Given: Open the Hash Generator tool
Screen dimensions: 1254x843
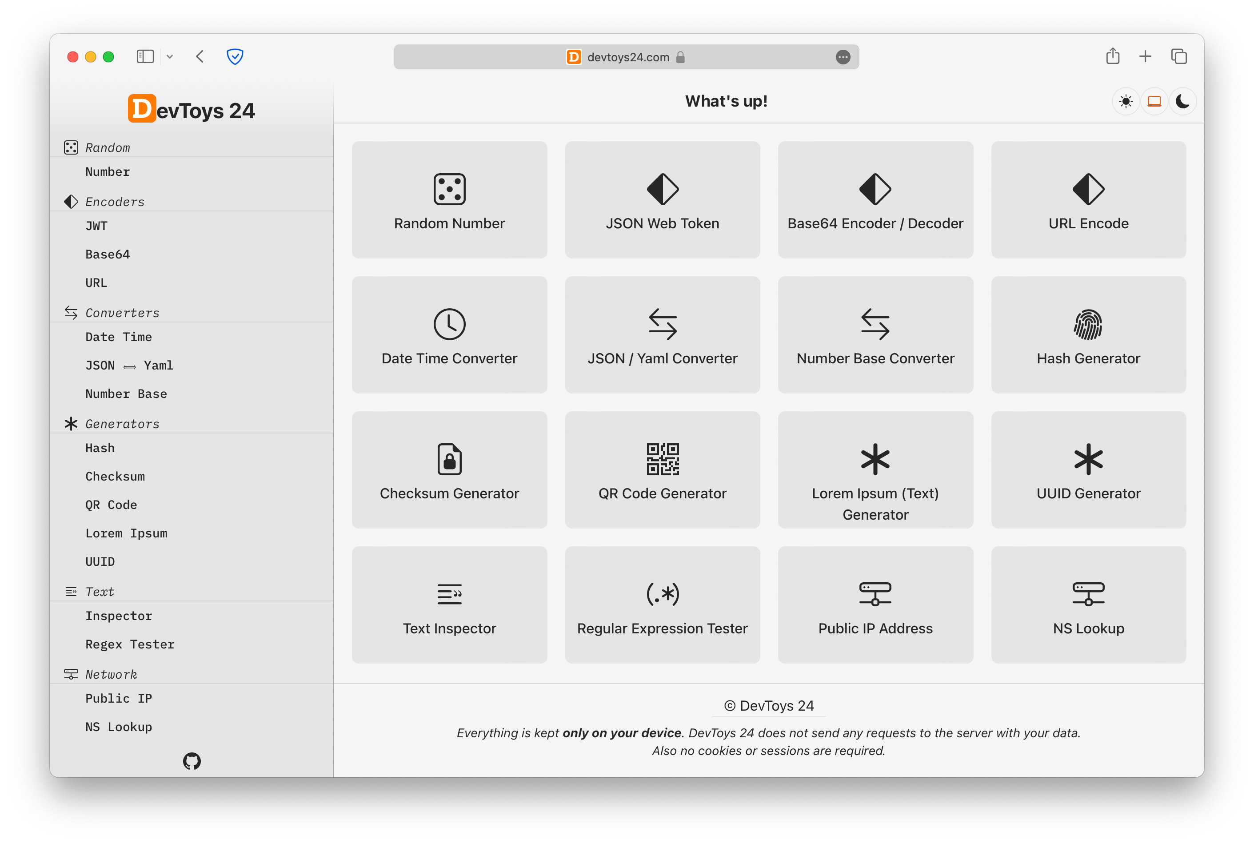Looking at the screenshot, I should (x=1087, y=335).
